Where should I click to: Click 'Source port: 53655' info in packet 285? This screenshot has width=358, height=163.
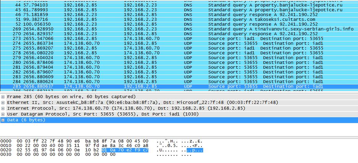pyautogui.click(x=233, y=86)
